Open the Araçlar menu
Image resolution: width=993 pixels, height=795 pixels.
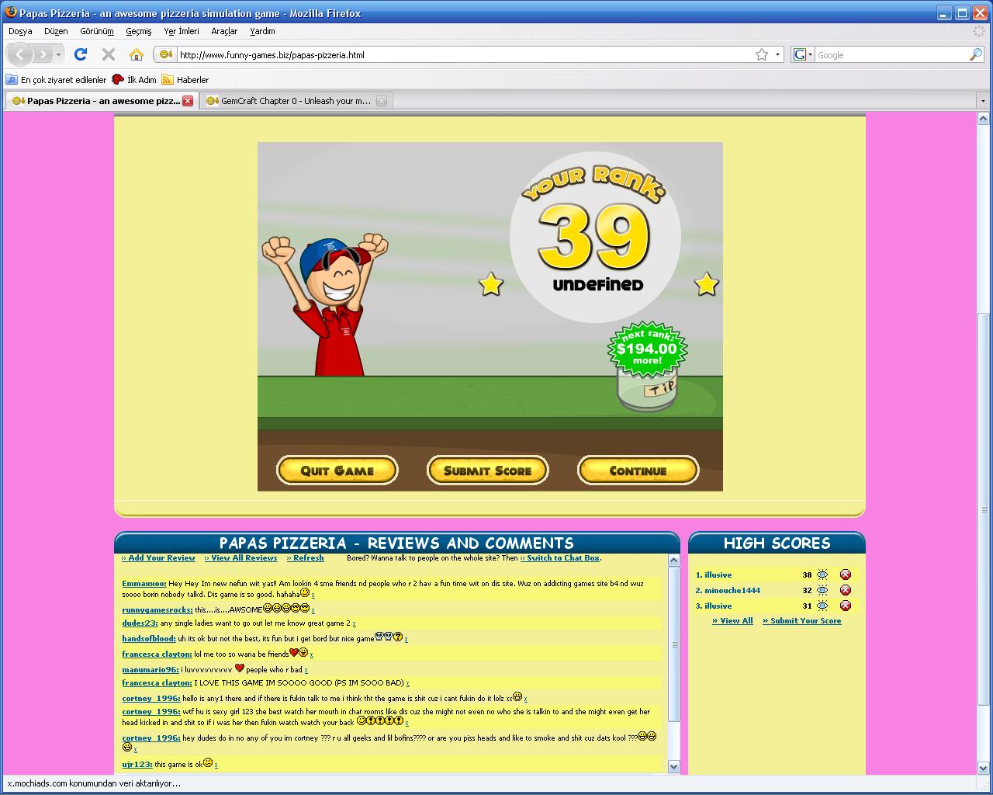click(x=224, y=31)
